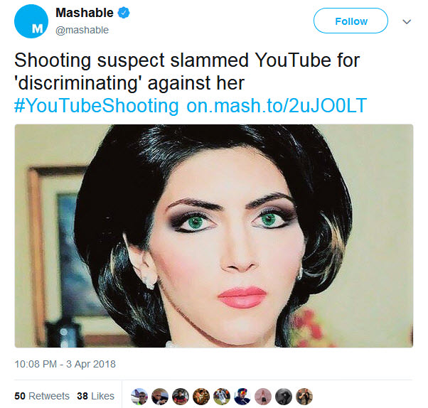
Task: Open liker avatar showing soccer player
Action: (x=222, y=397)
